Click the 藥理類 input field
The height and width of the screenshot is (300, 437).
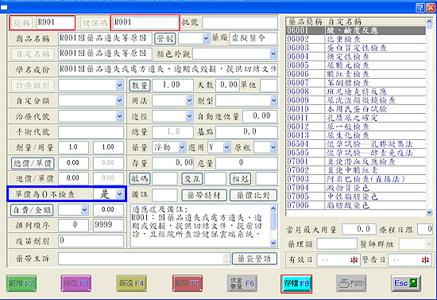point(337,244)
